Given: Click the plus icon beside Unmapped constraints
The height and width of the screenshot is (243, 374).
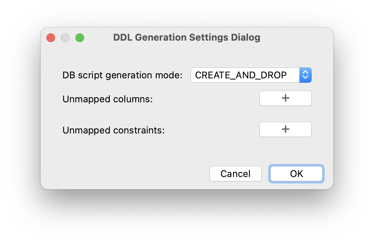Looking at the screenshot, I should point(285,129).
